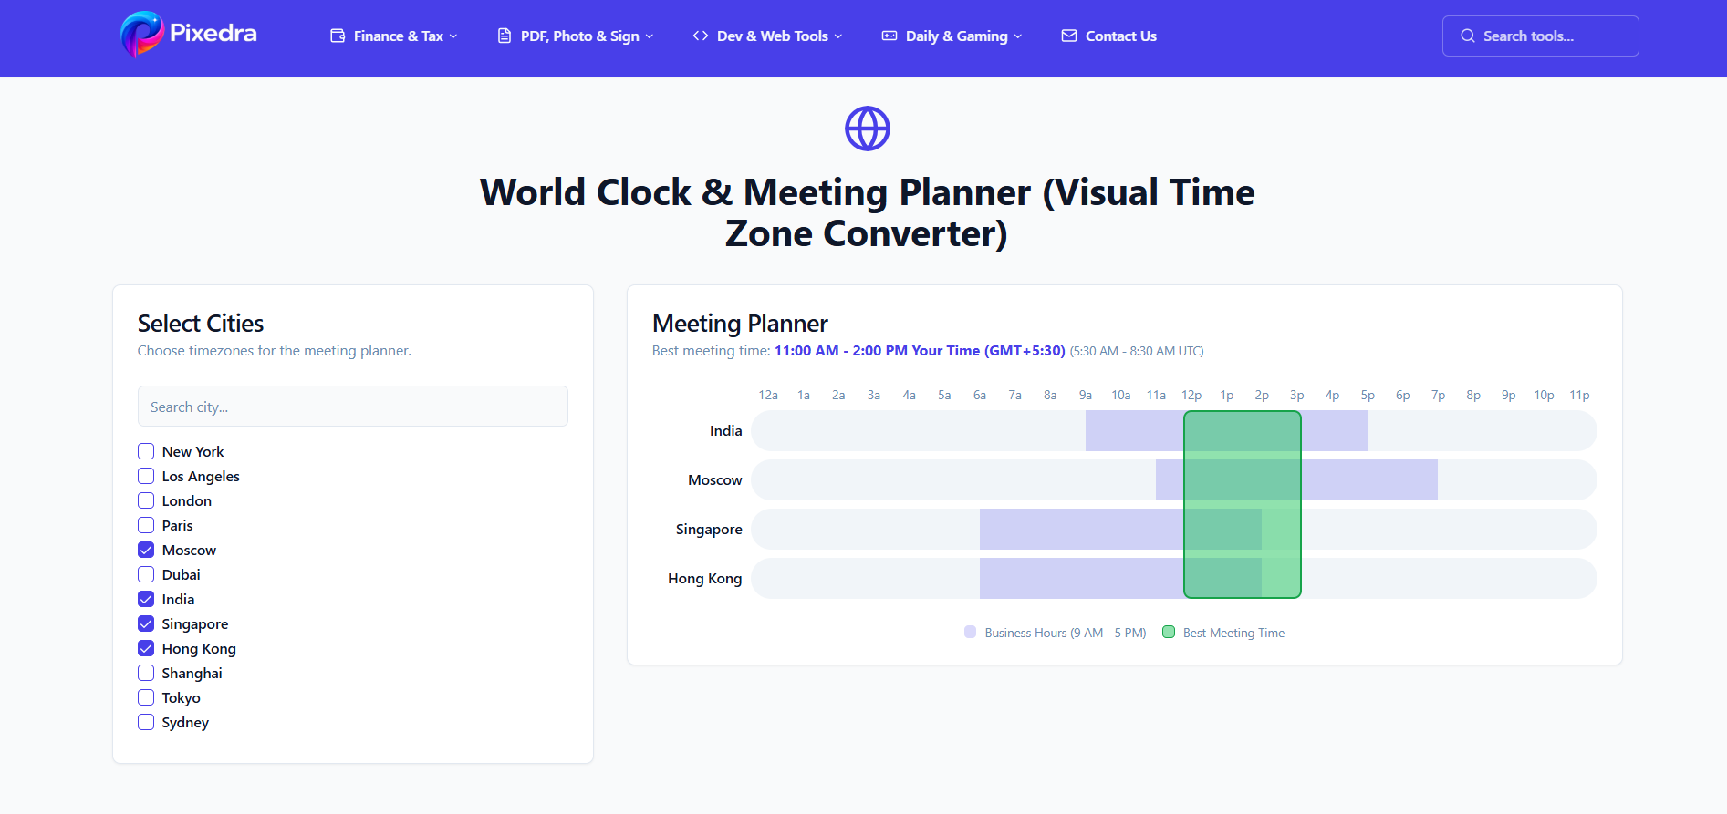Click the UTC time range text

1137,351
